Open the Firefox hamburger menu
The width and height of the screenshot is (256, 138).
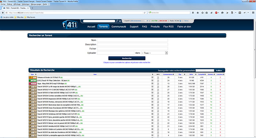point(253,13)
